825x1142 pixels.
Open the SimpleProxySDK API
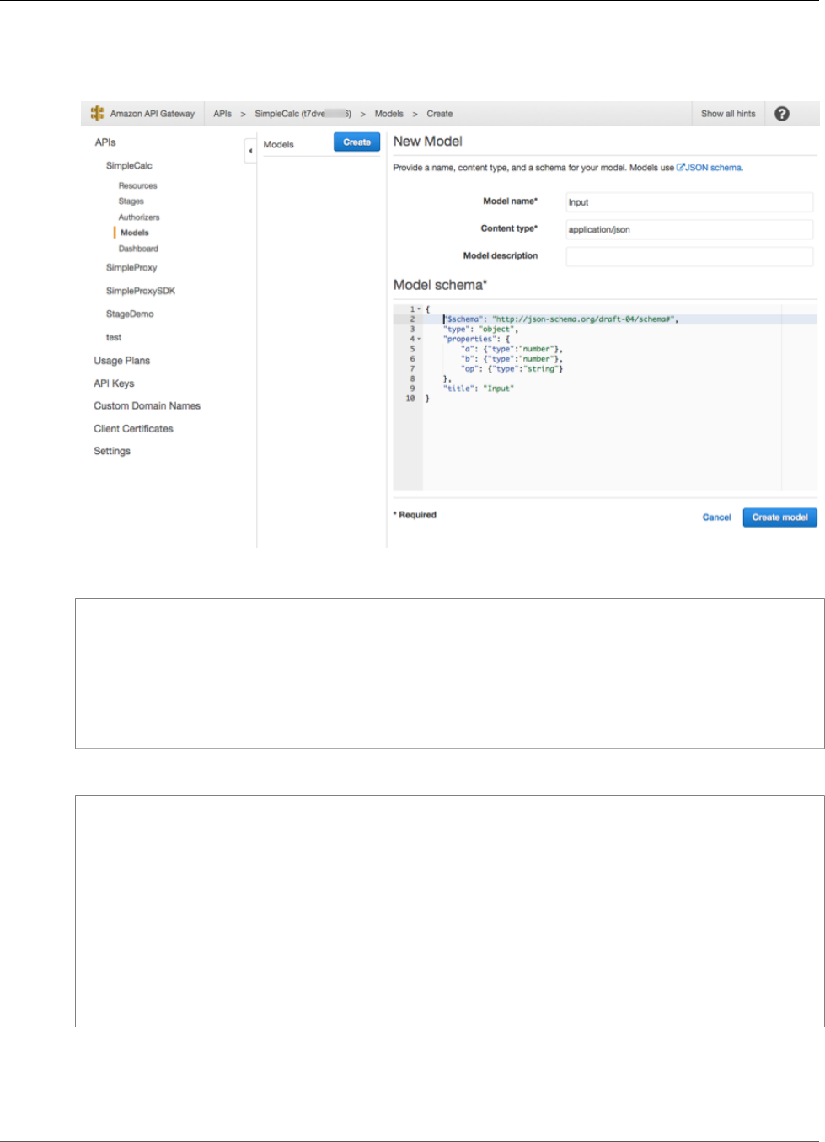click(141, 291)
